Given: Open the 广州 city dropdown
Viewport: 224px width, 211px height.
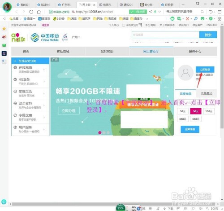Looking at the screenshot, I should coord(76,37).
